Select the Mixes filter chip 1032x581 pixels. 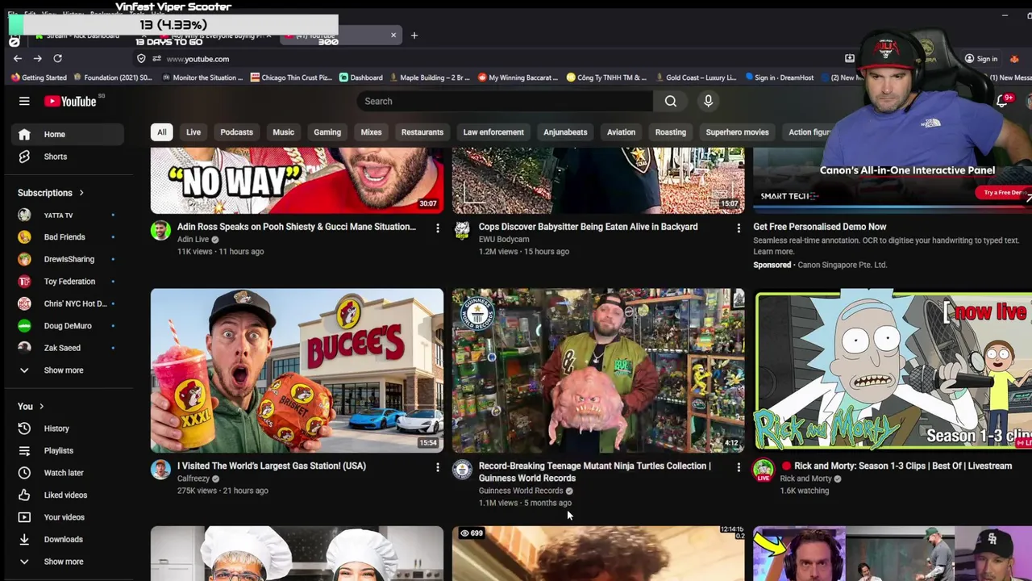click(x=371, y=132)
